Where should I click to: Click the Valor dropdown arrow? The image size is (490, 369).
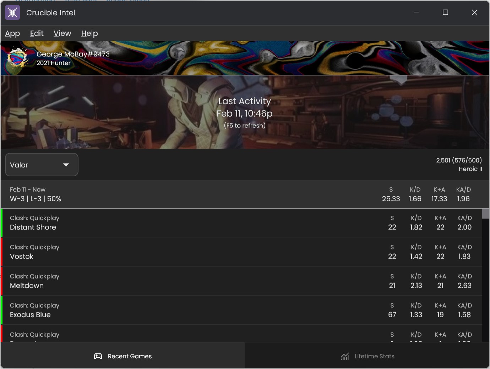click(x=66, y=165)
